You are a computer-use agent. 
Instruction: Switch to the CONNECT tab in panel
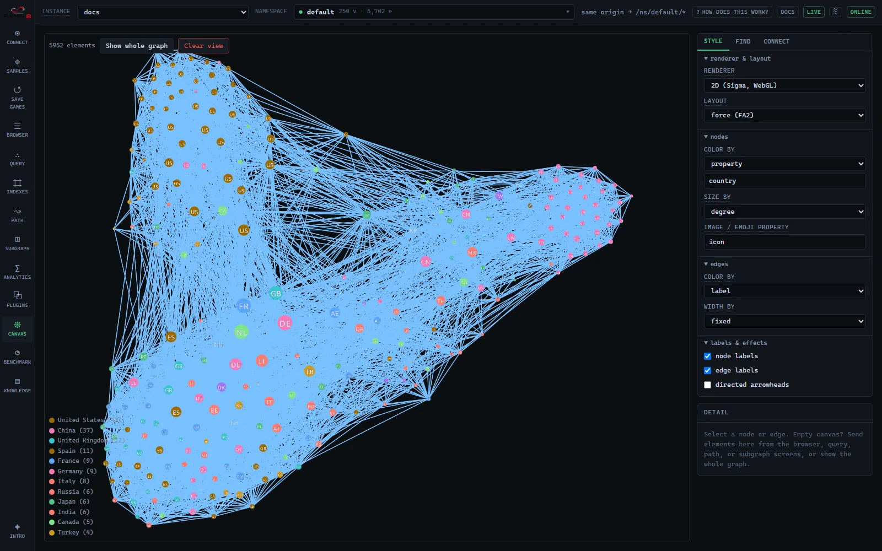tap(776, 41)
